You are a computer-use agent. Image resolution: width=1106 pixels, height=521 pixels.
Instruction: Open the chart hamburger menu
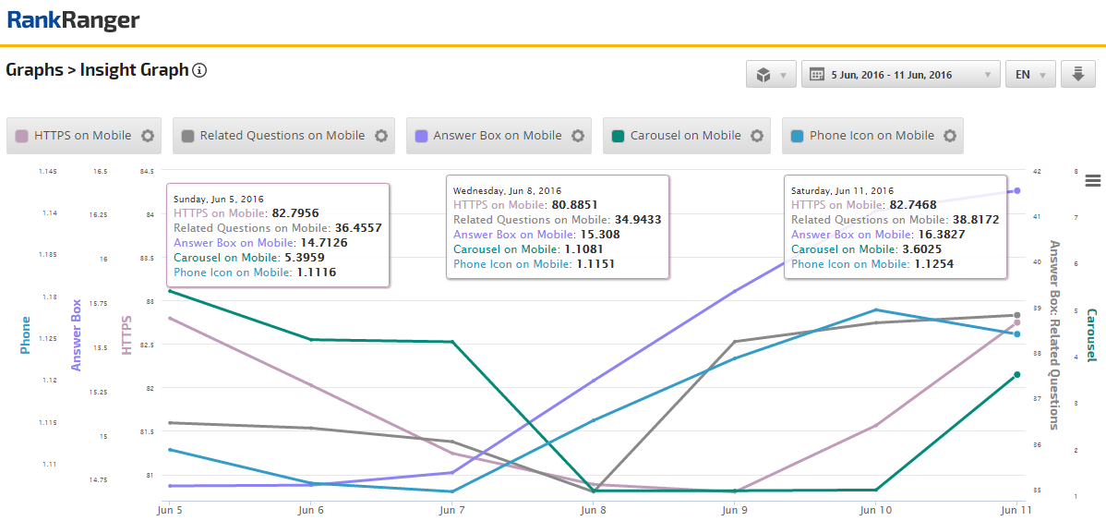(1093, 180)
